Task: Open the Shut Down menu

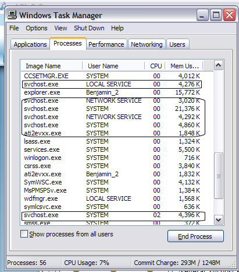Action: click(x=89, y=28)
